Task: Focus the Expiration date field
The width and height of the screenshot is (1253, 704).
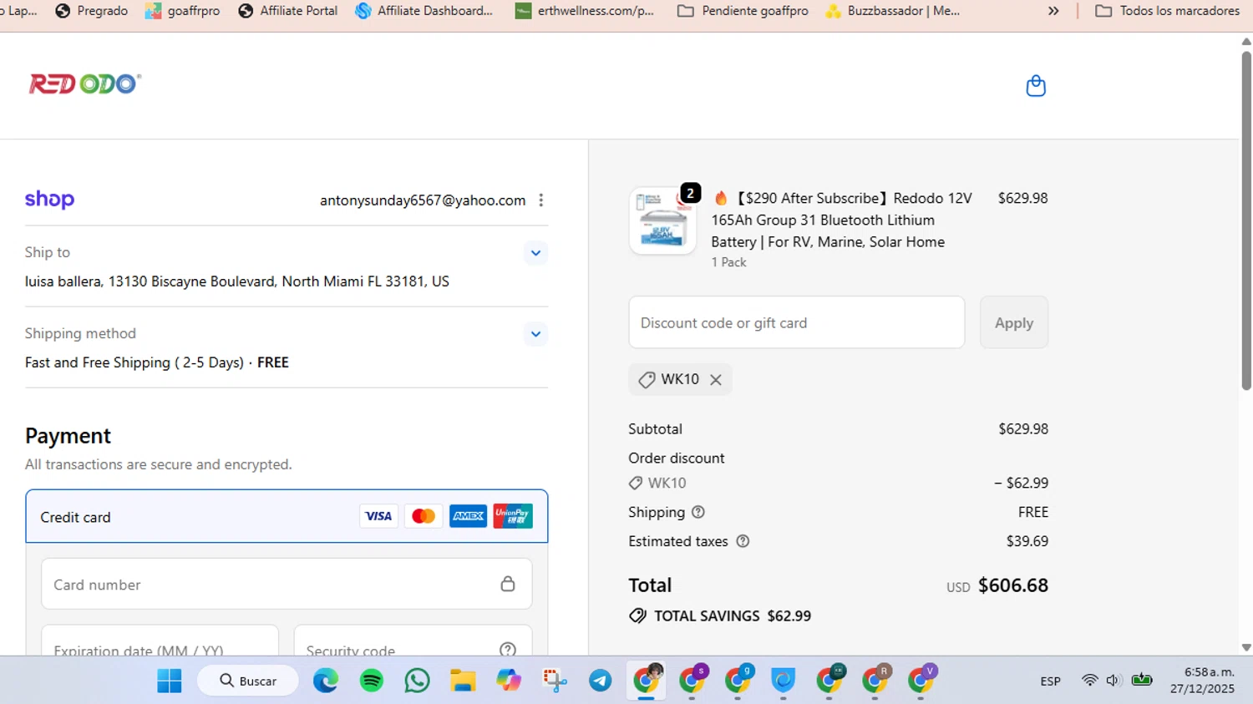Action: click(160, 641)
